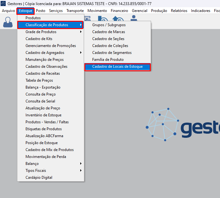
Task: Click the user profile icon in toolbar
Action: click(x=8, y=22)
